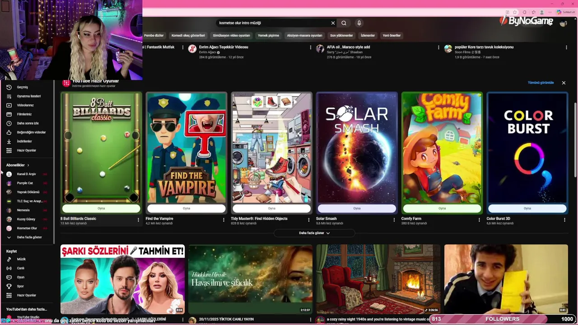The height and width of the screenshot is (325, 578).
Task: Open Color Burst game cover image
Action: pos(527,148)
